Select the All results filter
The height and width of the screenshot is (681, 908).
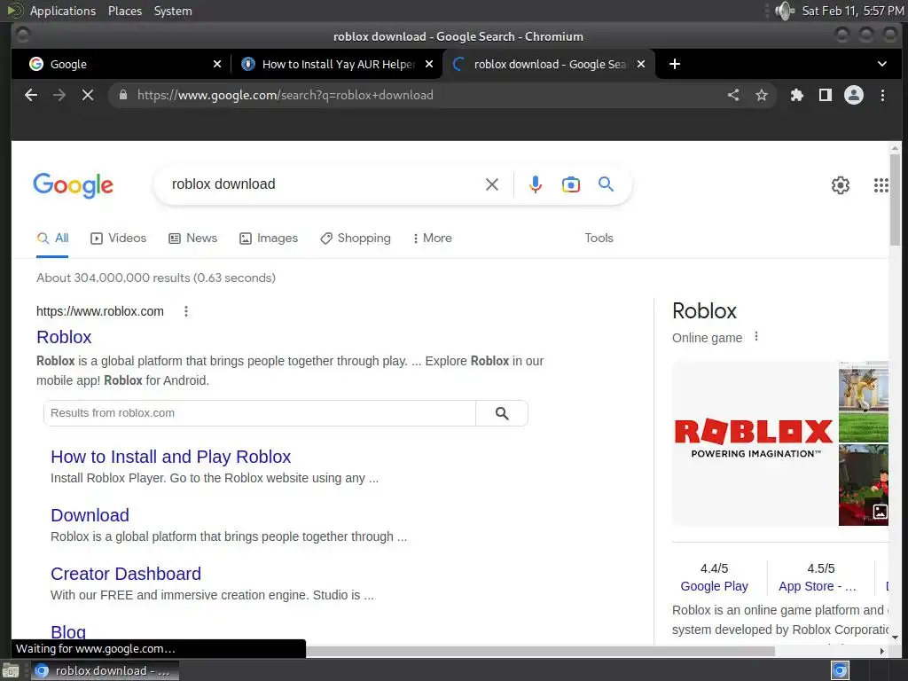[52, 238]
